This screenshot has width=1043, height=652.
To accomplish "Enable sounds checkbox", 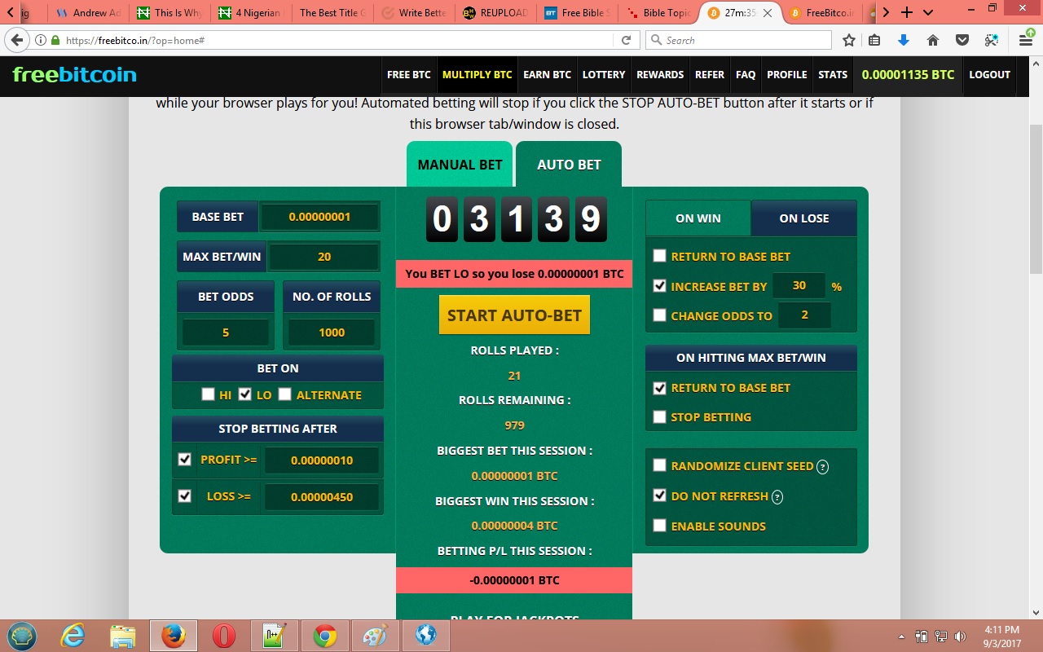I will (x=660, y=526).
